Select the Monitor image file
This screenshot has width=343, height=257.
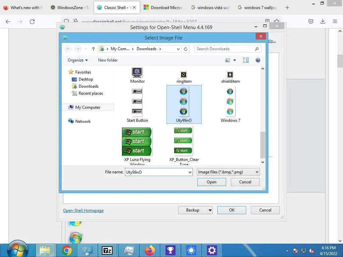pos(137,75)
